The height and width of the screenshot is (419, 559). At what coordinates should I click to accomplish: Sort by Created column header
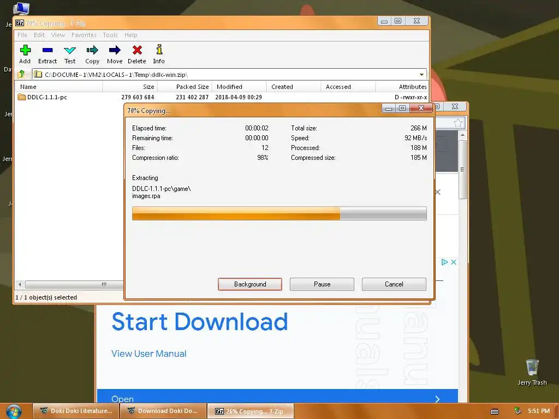coord(294,87)
